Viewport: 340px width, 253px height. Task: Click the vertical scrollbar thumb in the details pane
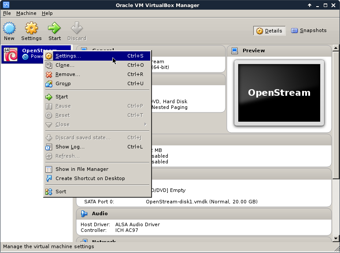[x=336, y=115]
